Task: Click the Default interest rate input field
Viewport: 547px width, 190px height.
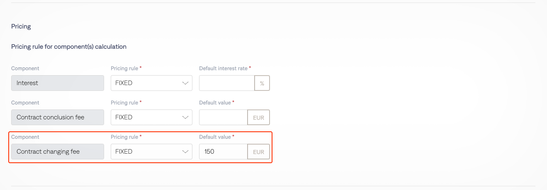Action: (x=226, y=83)
